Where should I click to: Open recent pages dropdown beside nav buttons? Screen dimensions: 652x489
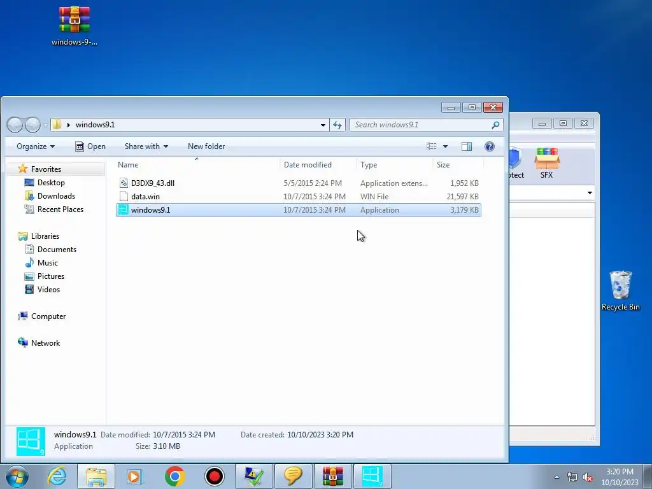pyautogui.click(x=45, y=125)
